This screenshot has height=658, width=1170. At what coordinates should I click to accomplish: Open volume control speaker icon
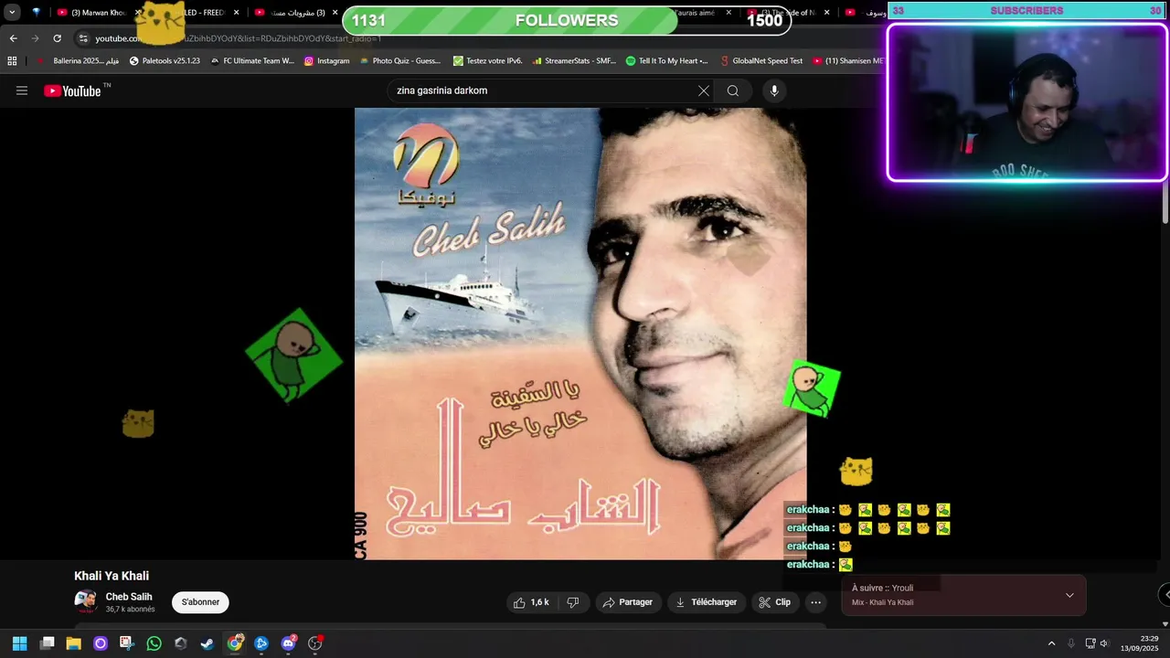1104,643
